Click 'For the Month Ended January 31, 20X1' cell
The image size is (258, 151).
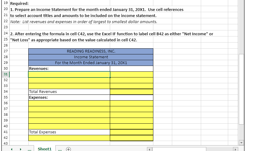tap(91, 63)
